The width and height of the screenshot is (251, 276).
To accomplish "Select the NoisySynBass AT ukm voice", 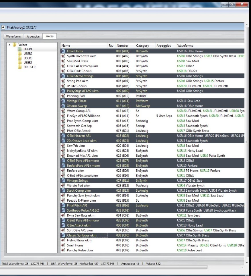I will (152, 151).
